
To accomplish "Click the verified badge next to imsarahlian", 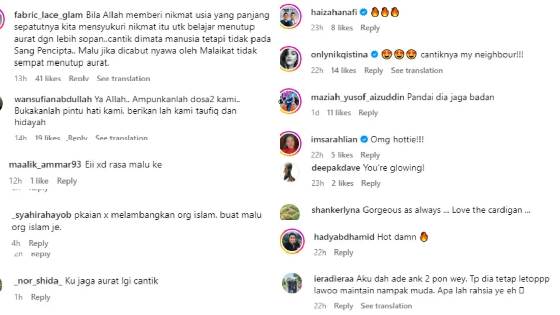I will tap(364, 139).
